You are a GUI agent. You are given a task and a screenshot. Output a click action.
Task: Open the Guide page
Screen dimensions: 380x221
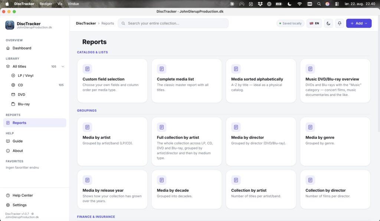coord(35,141)
